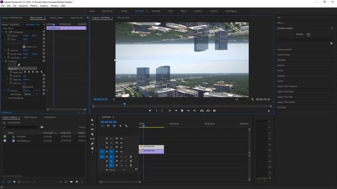Click the Extract button in Program Monitor

click(x=208, y=111)
